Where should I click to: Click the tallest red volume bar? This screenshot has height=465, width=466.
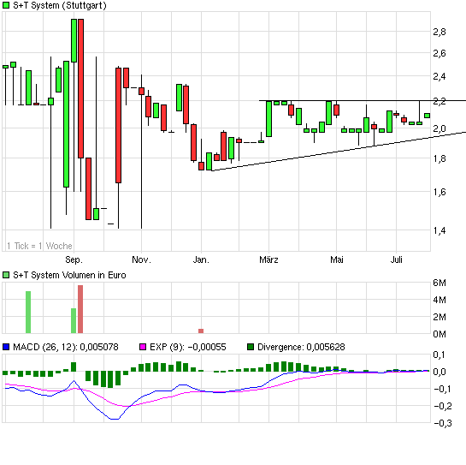point(80,309)
